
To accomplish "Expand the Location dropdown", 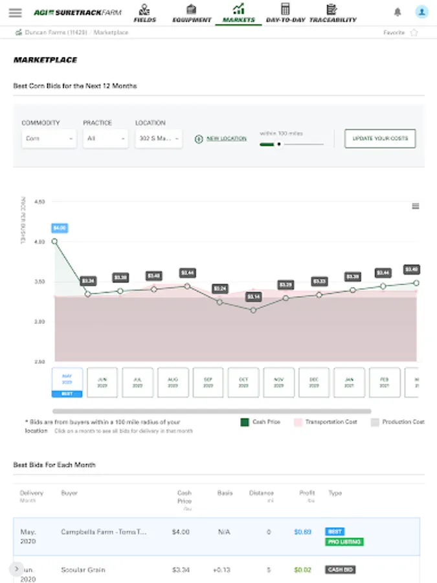I will click(159, 139).
